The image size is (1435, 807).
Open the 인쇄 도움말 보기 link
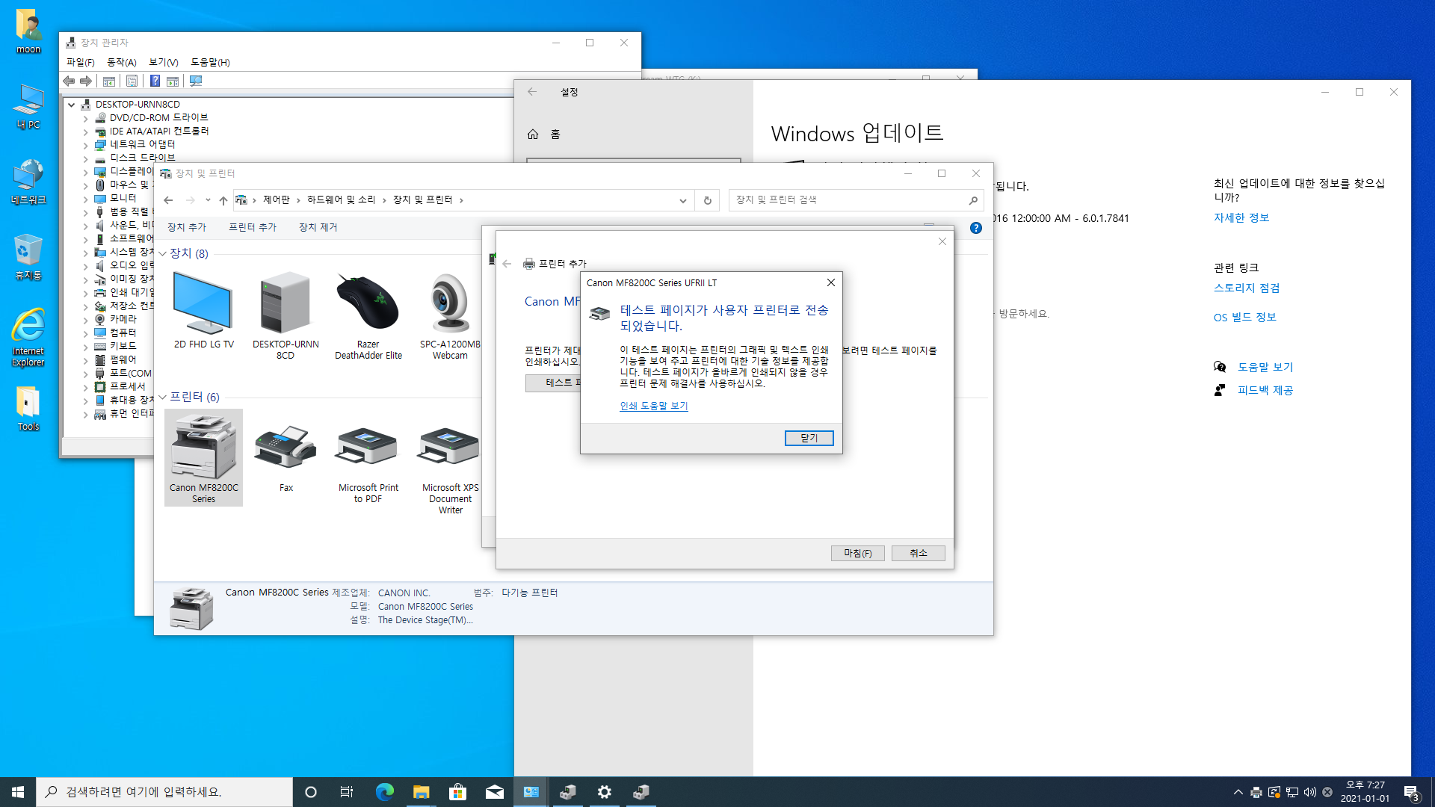(653, 406)
